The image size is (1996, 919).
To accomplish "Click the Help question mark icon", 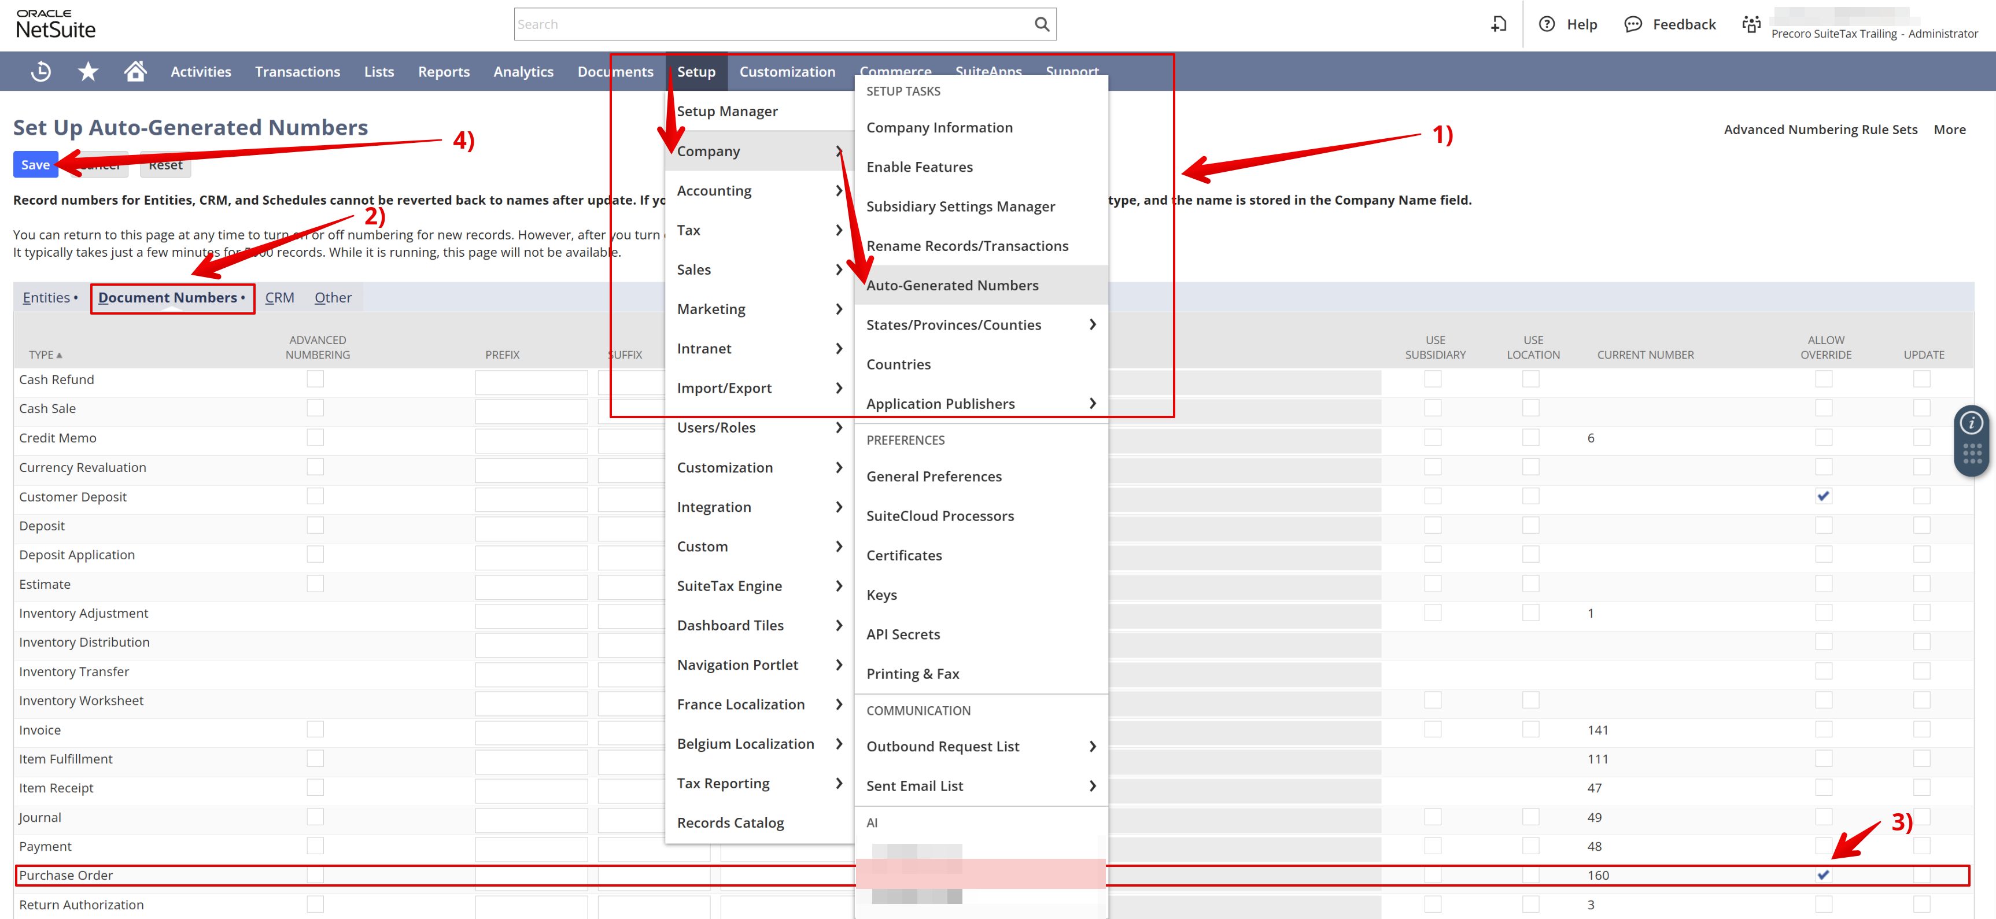I will [x=1547, y=24].
